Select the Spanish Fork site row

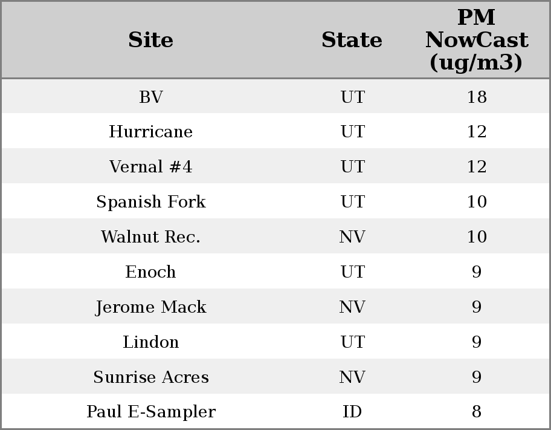[x=151, y=202]
